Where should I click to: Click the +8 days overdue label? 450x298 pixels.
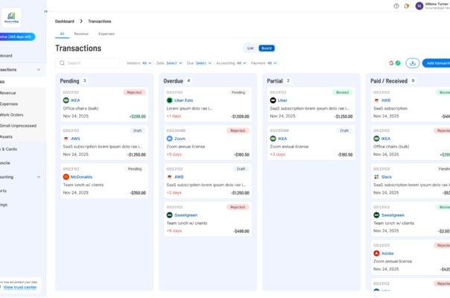click(174, 231)
